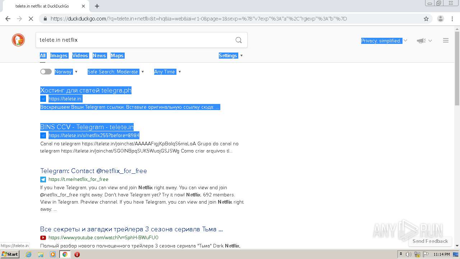Screen dimensions: 460x259
Task: Open a new browser tab
Action: pyautogui.click(x=97, y=6)
